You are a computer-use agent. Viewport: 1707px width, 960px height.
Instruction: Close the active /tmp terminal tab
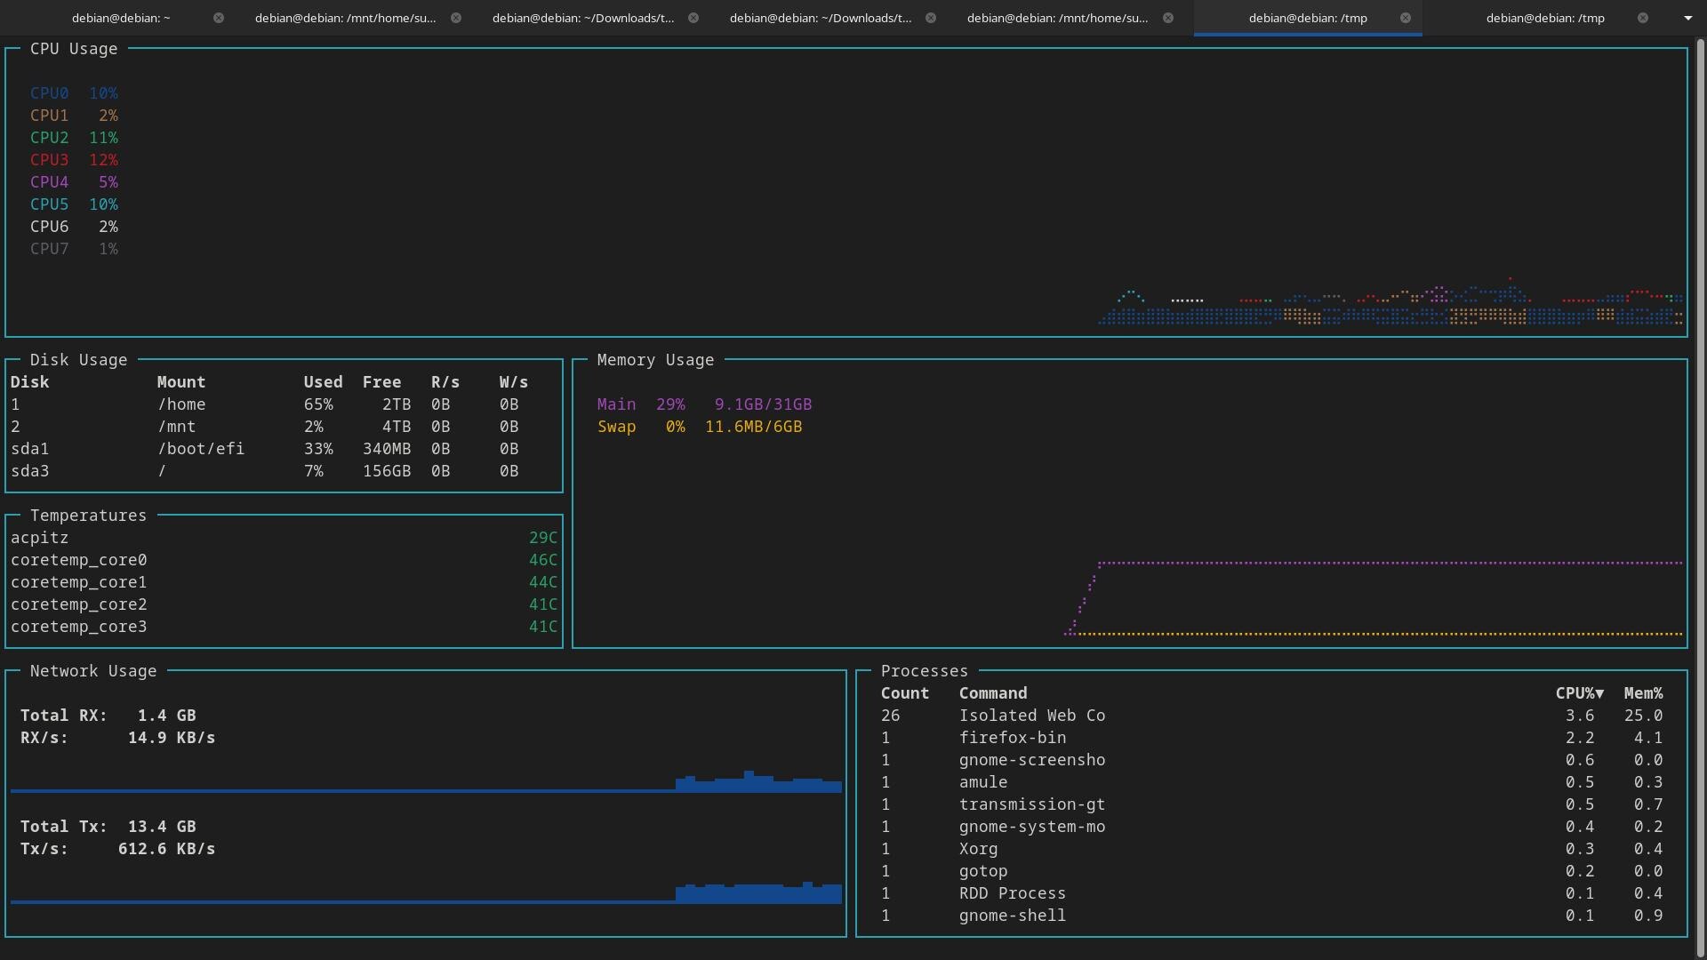1406,18
